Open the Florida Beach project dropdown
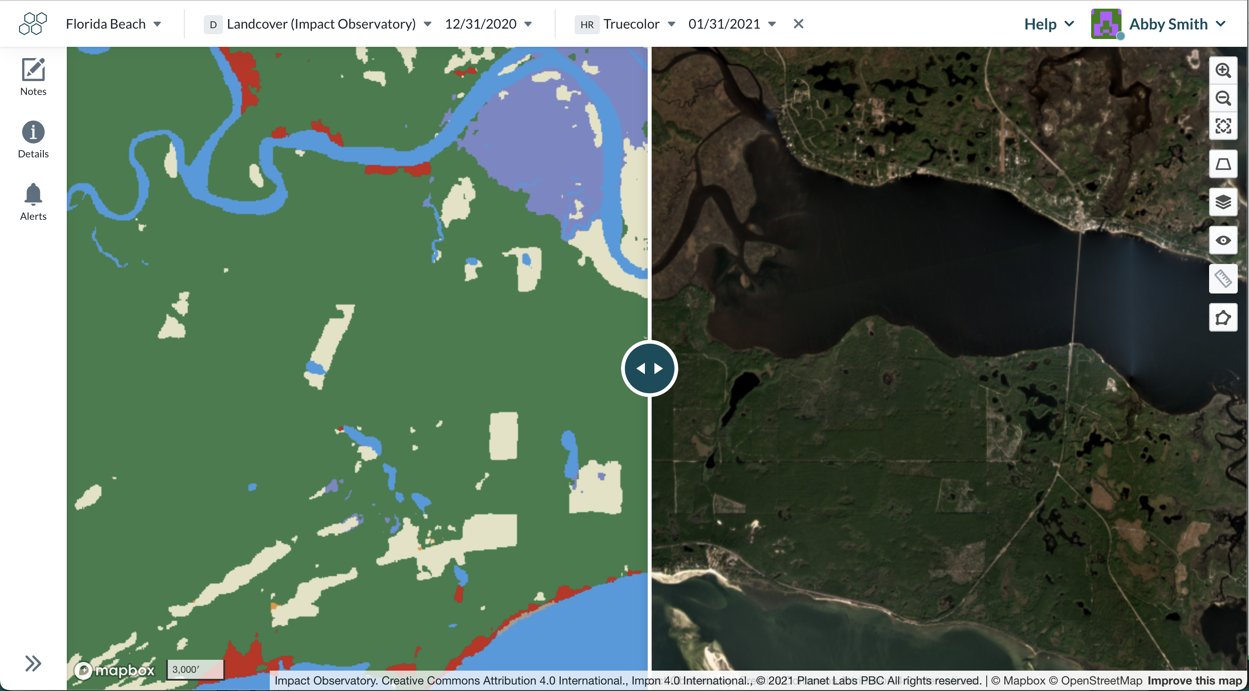The height and width of the screenshot is (691, 1249). 114,24
